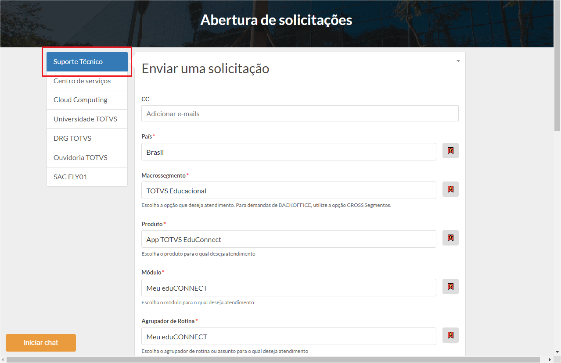
Task: Click the BACKOFFICE hint text under Macrossegmento
Action: [266, 205]
